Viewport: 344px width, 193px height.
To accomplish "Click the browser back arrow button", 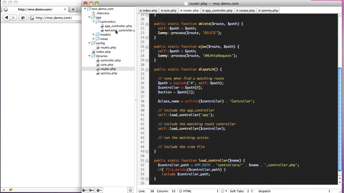I will tap(6, 18).
